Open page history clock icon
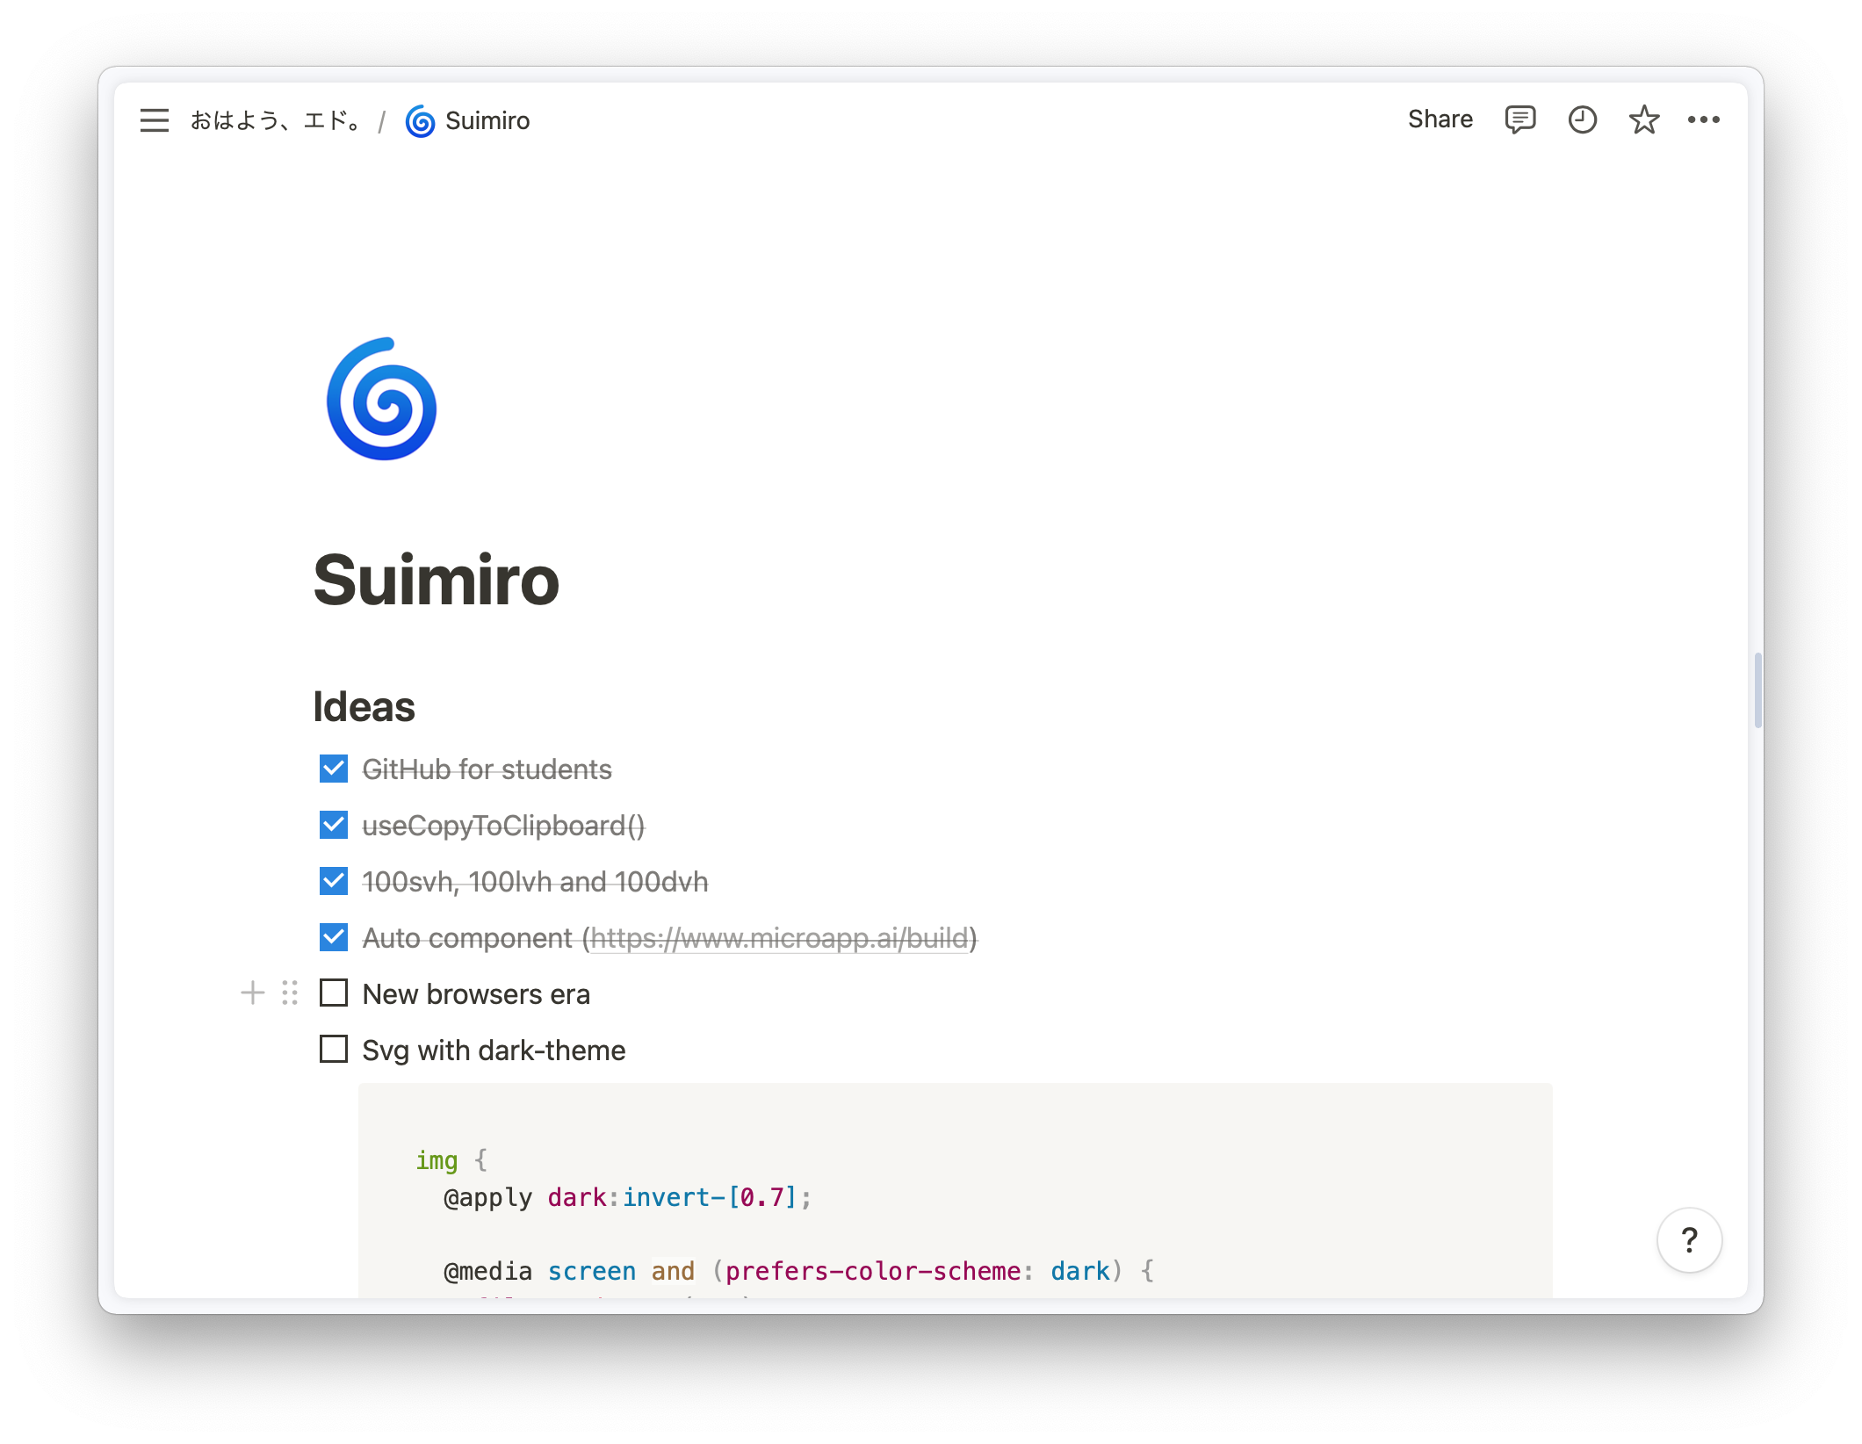 pos(1582,119)
